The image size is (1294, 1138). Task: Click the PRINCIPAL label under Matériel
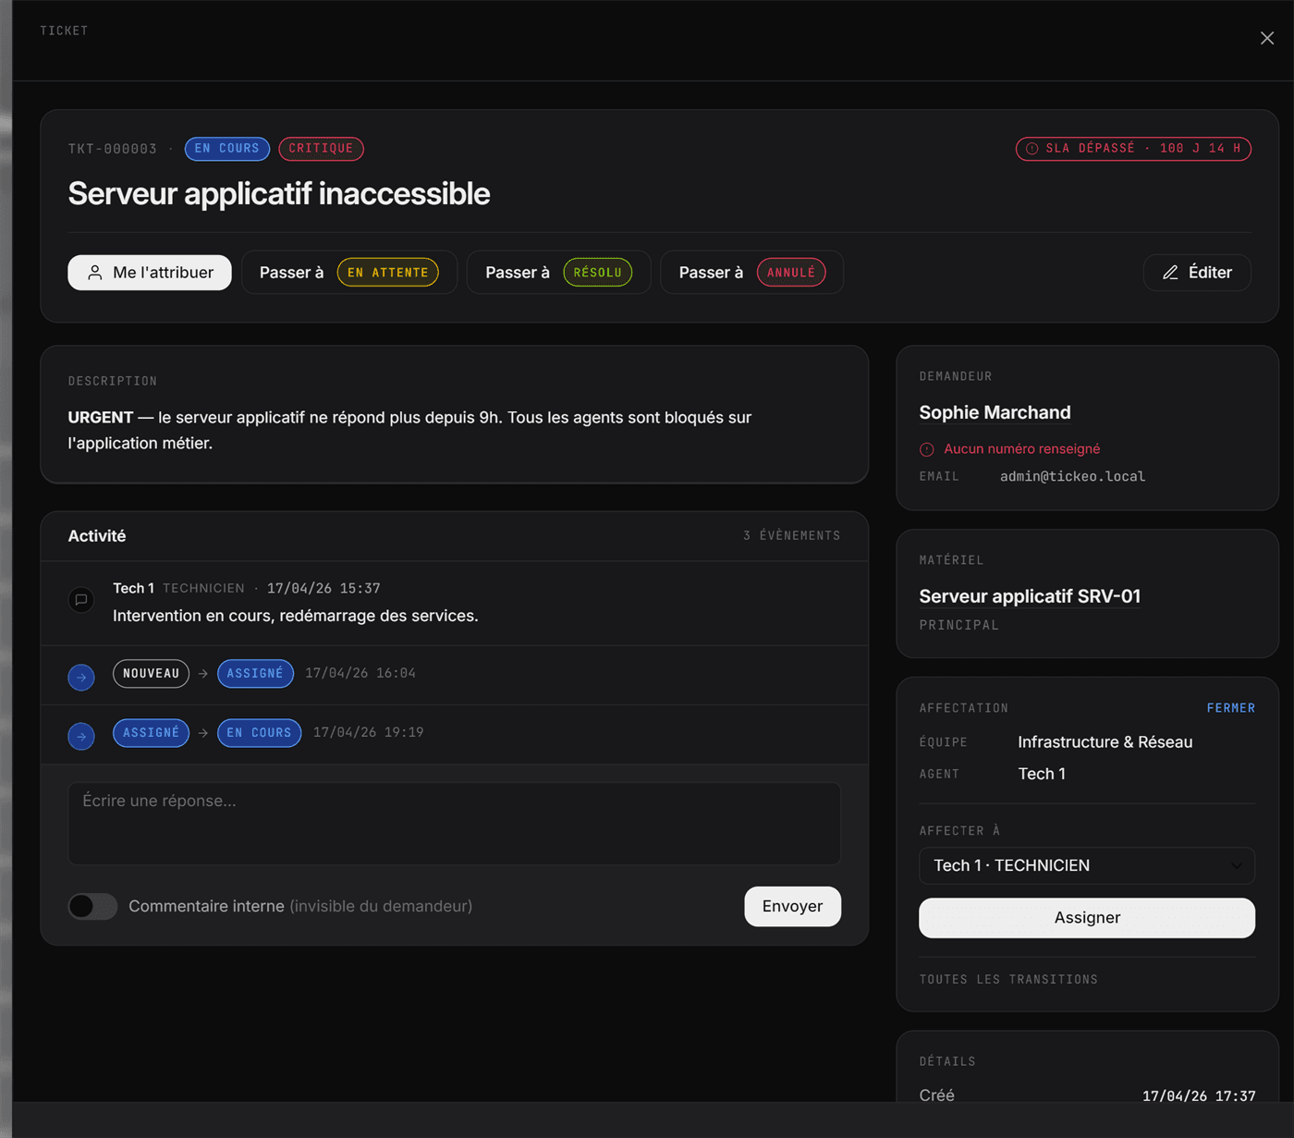pyautogui.click(x=959, y=626)
